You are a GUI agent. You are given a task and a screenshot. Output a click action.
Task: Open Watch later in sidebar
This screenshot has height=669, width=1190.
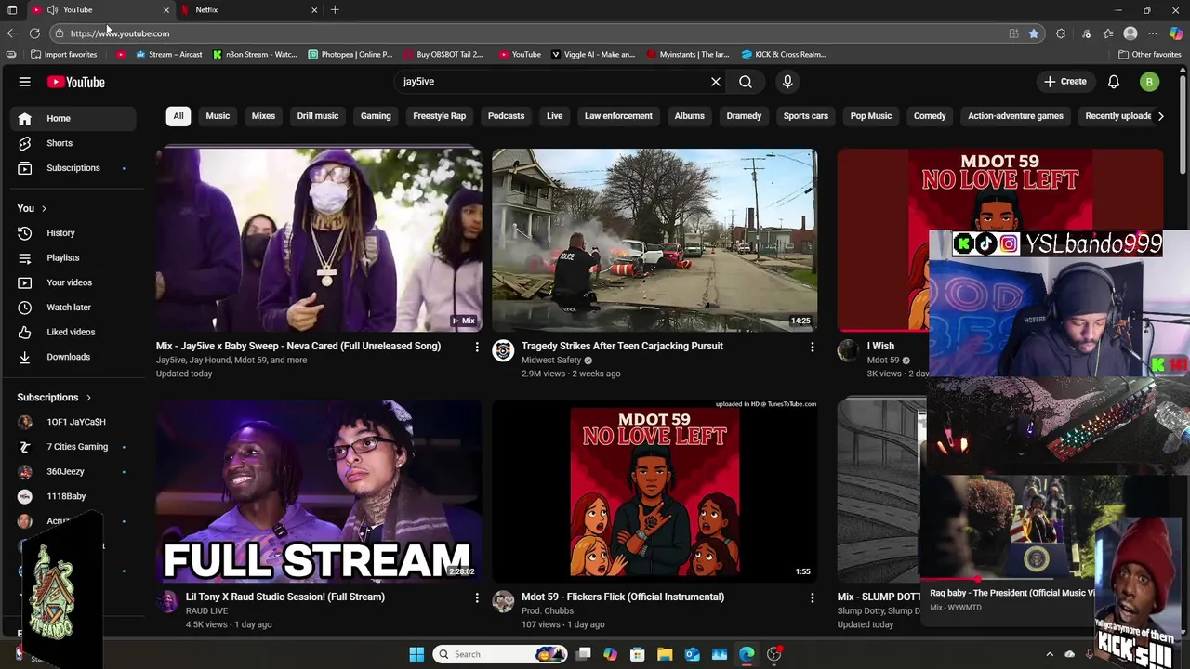pos(74,308)
